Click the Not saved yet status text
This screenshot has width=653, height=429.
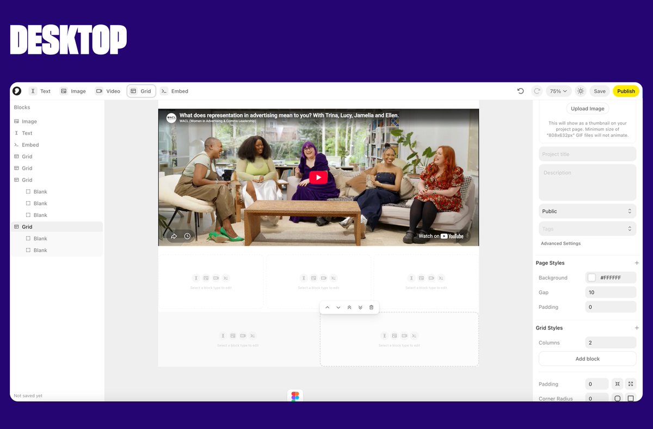pyautogui.click(x=28, y=396)
